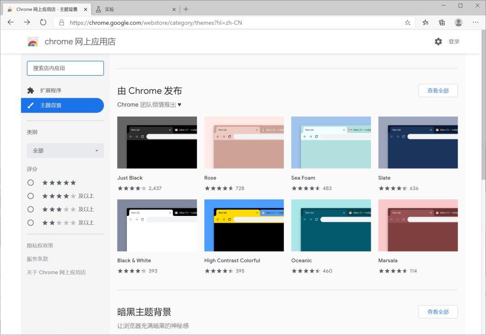Open the 隐私权政策 link
The width and height of the screenshot is (486, 335).
[40, 246]
